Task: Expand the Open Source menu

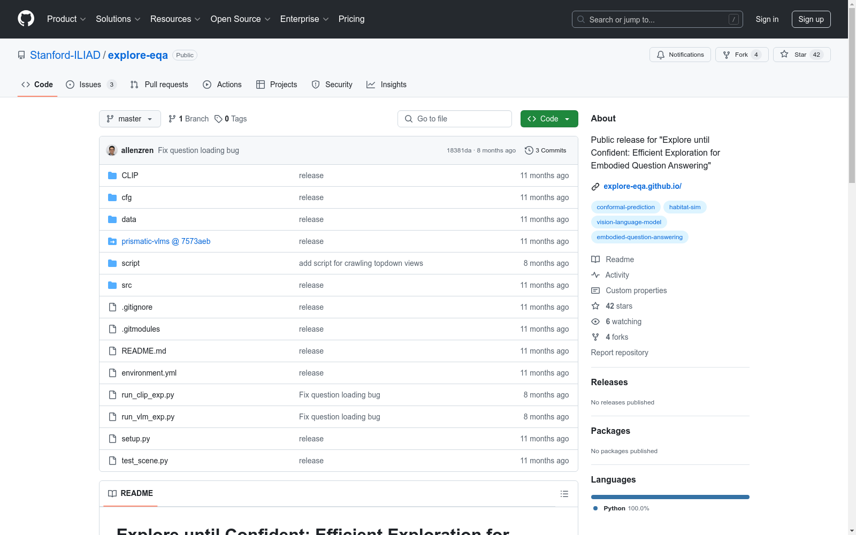Action: point(241,19)
